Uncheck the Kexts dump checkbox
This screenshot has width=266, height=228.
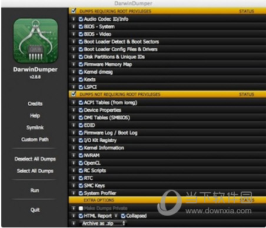[x=81, y=79]
